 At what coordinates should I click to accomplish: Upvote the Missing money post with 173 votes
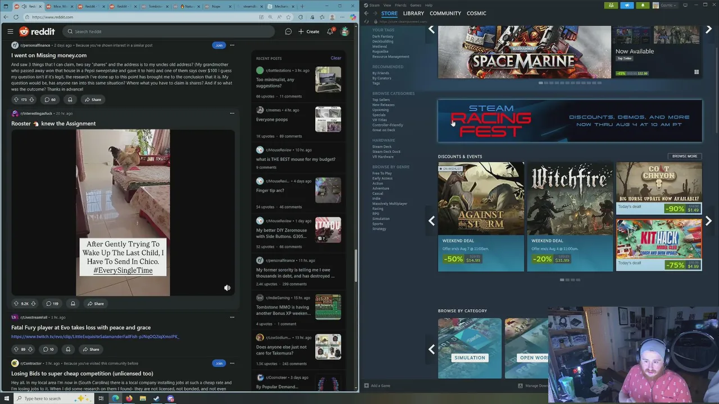[16, 99]
